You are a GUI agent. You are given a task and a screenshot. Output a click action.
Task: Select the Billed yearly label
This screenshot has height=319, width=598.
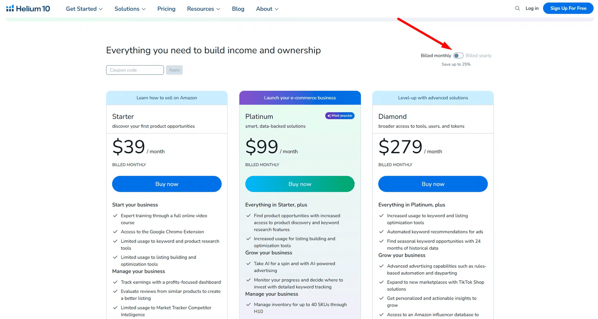478,56
